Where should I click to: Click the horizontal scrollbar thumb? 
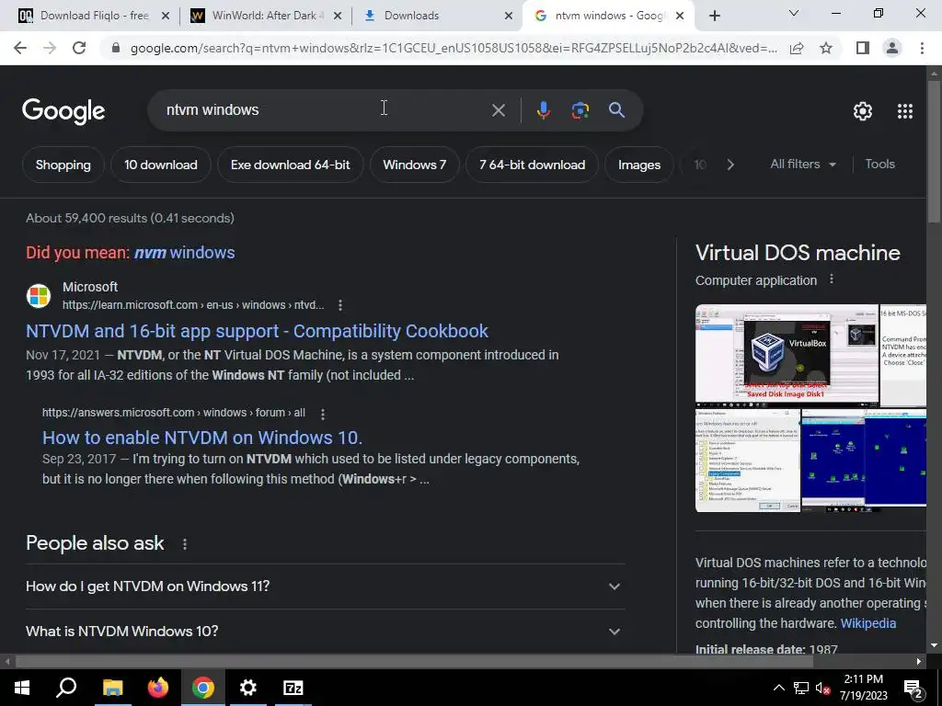click(x=415, y=662)
